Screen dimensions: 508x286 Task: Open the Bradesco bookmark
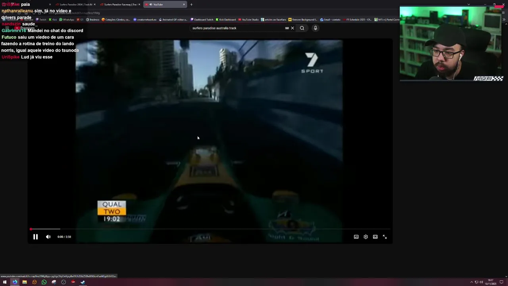(x=93, y=19)
